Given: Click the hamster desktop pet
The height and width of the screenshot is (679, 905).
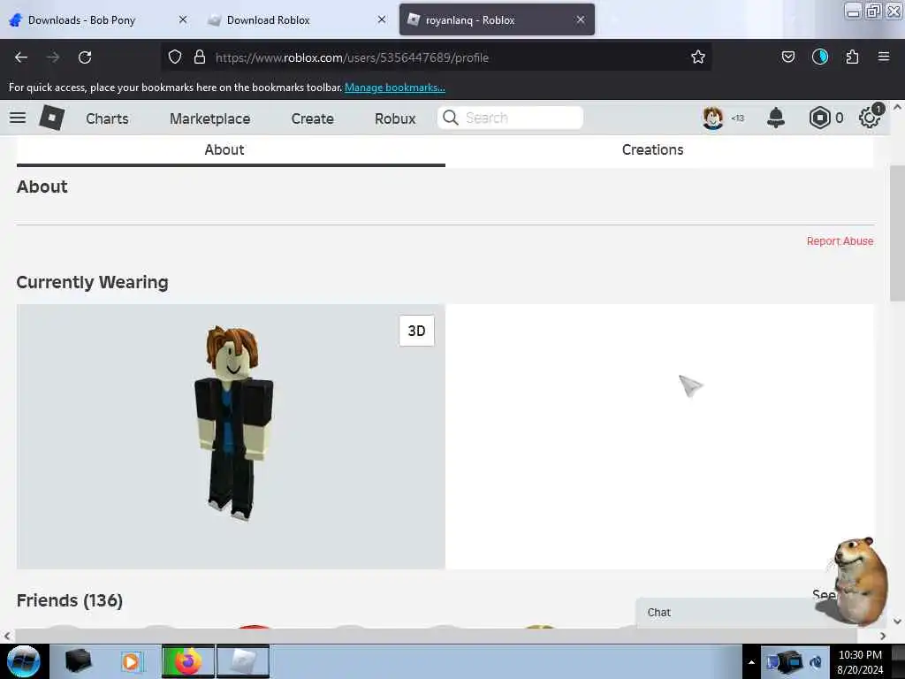Looking at the screenshot, I should [x=859, y=581].
